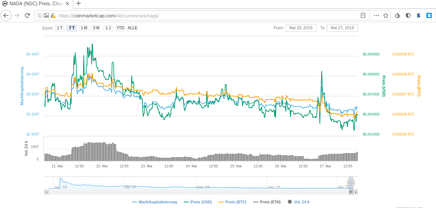Set chart zoom to 1 J
Viewport: 436px width, 208px height.
pyautogui.click(x=108, y=28)
